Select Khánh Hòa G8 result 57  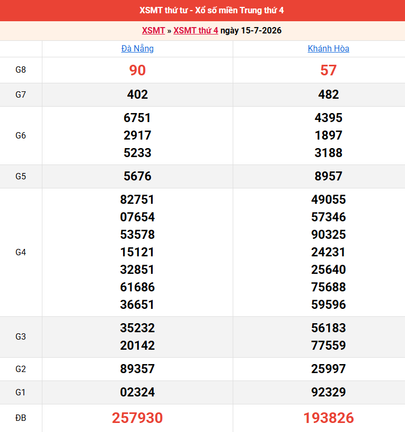328,70
